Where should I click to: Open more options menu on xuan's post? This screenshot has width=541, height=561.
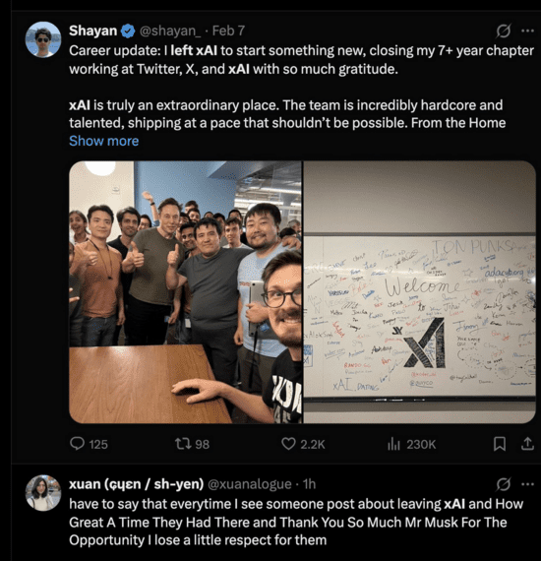tap(528, 484)
